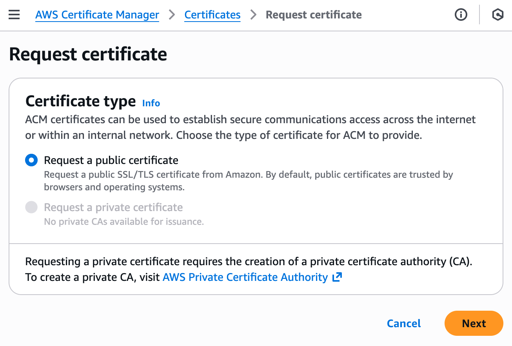Open the navigation hamburger menu

click(14, 15)
